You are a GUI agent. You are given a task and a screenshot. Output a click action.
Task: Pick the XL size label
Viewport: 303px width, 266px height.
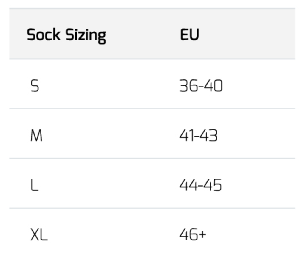39,235
